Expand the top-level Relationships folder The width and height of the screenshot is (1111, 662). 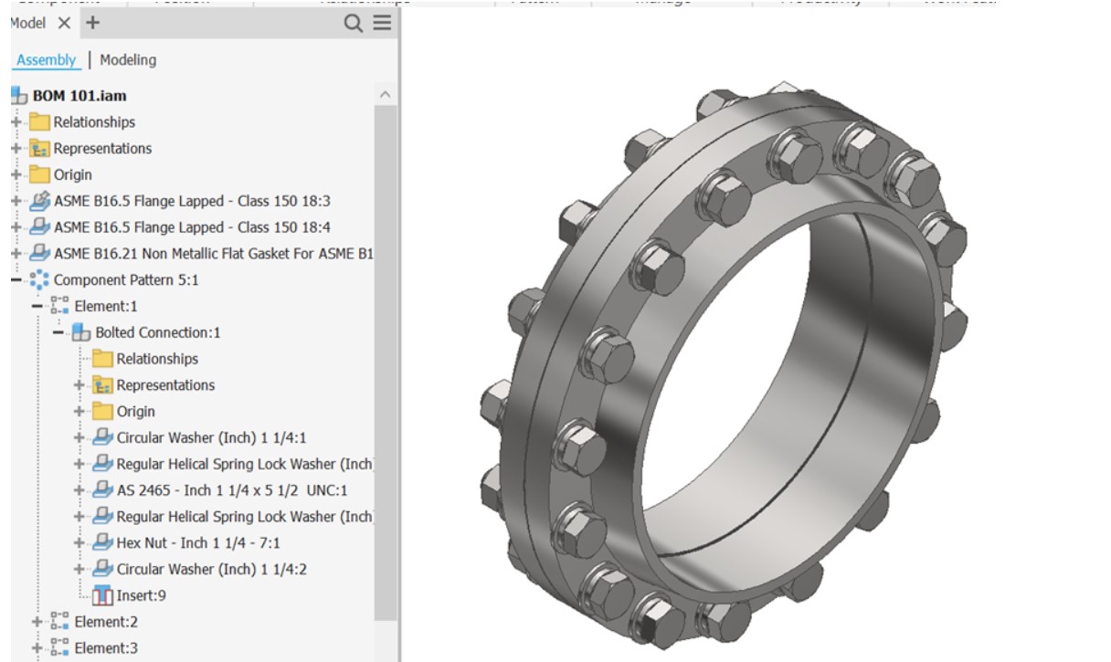16,122
